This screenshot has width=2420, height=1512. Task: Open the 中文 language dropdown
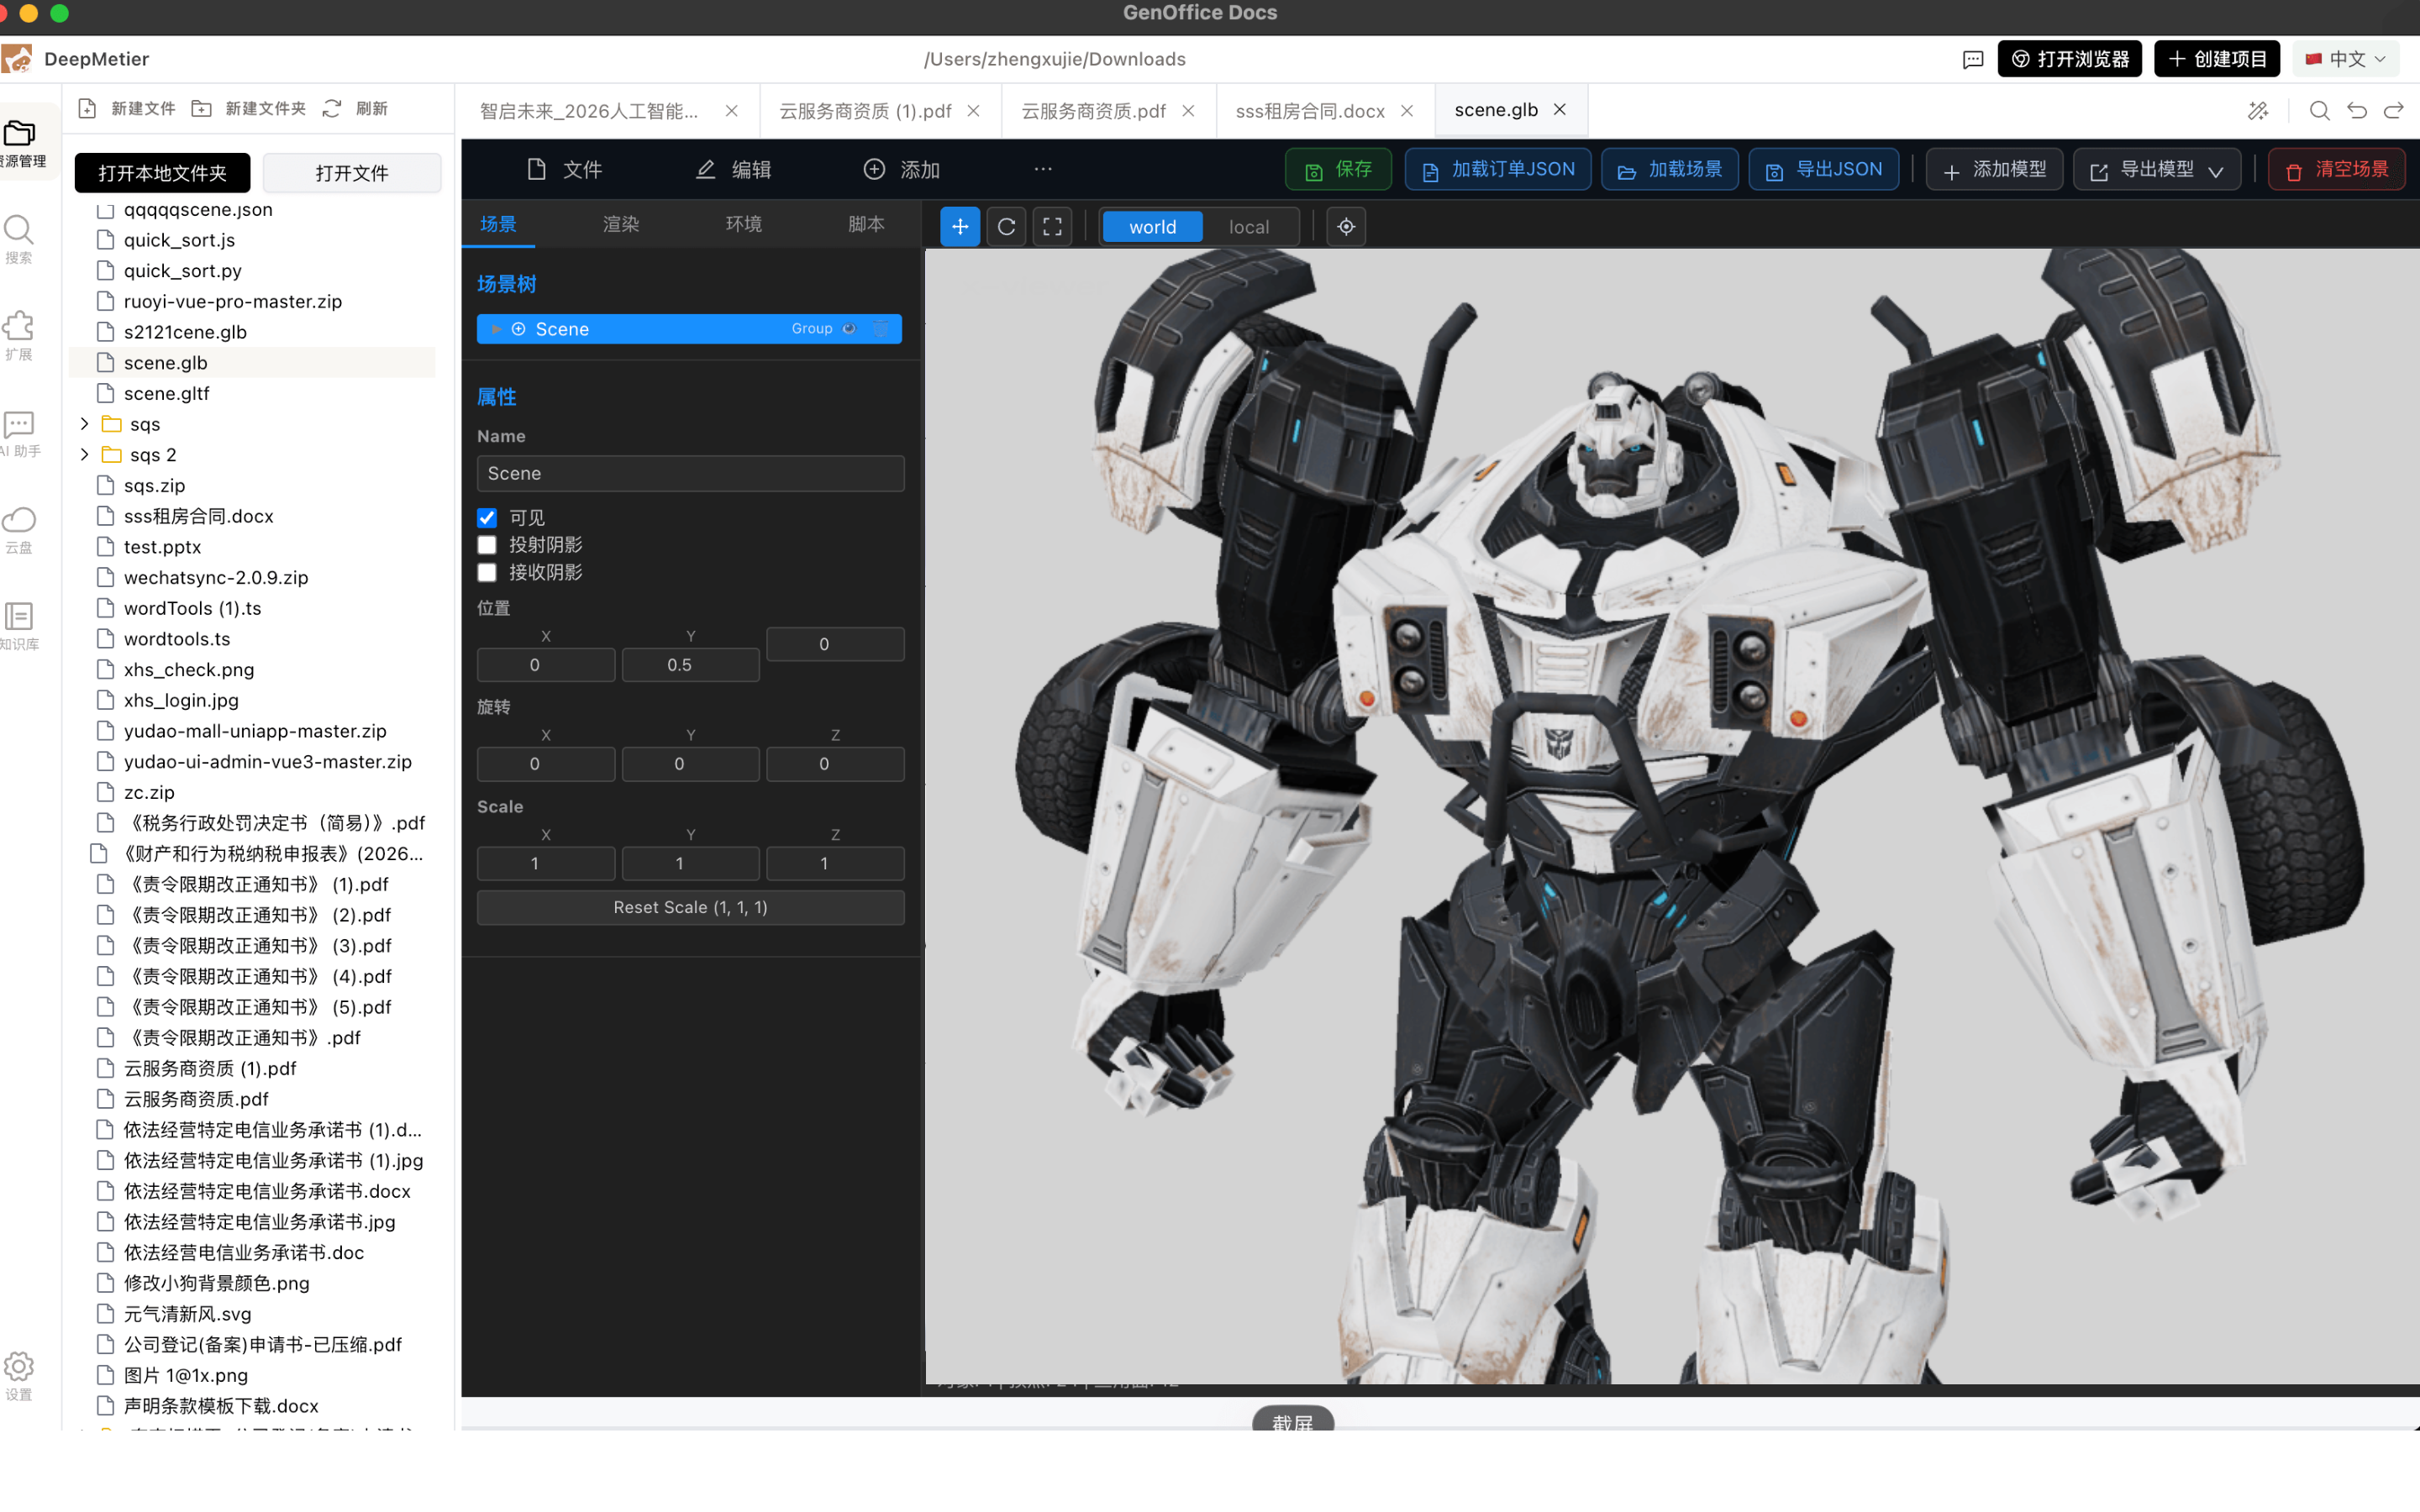click(2346, 60)
